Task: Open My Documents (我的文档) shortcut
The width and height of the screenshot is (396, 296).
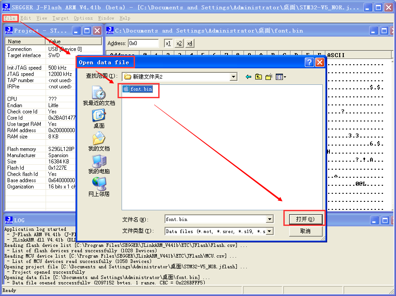Action: [99, 141]
